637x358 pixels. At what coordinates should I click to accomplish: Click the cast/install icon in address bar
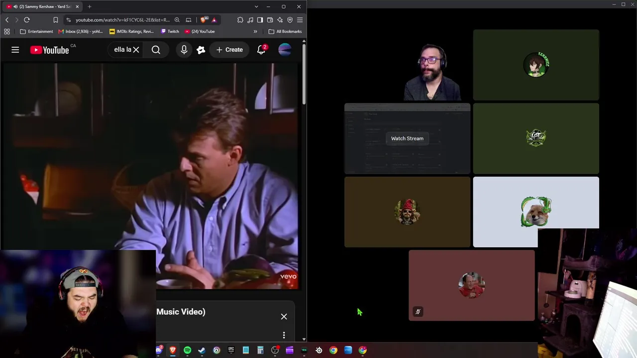pyautogui.click(x=189, y=20)
